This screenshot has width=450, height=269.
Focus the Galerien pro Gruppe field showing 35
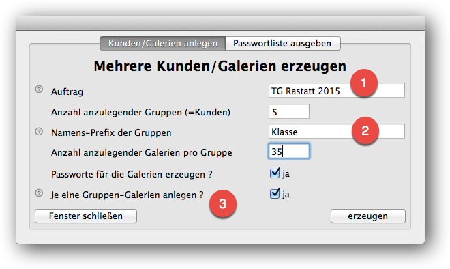point(289,151)
